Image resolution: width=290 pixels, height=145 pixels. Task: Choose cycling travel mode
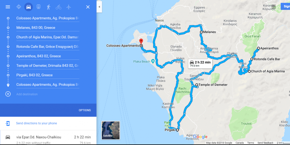point(59,7)
